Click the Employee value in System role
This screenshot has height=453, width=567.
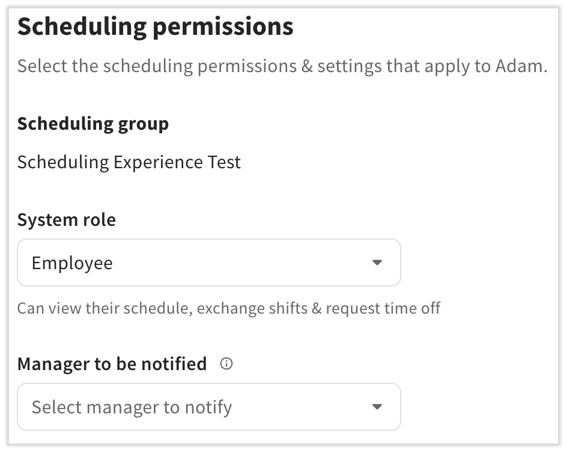click(72, 263)
